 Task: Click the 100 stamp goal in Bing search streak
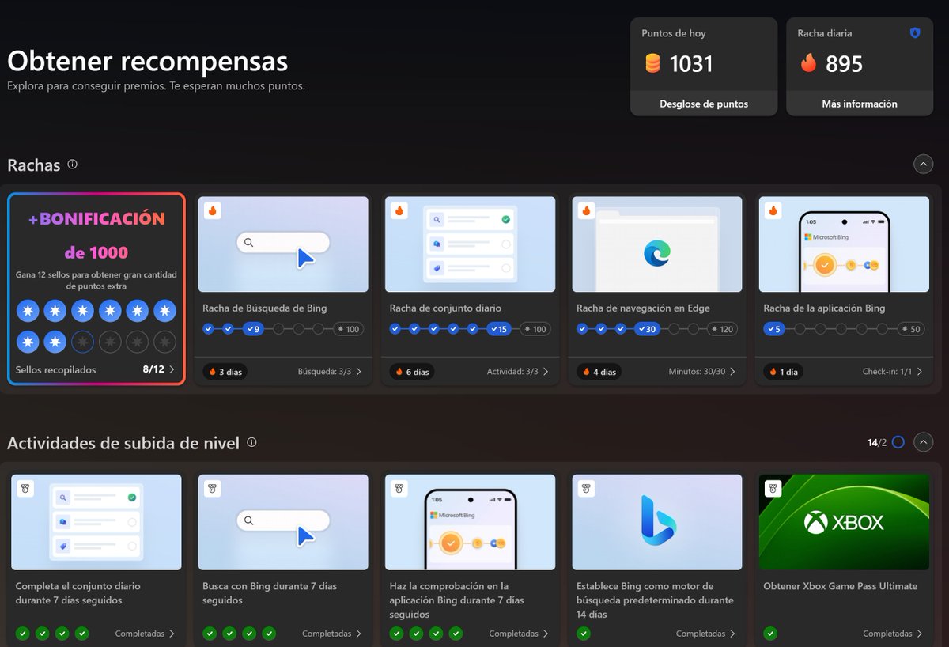(348, 329)
